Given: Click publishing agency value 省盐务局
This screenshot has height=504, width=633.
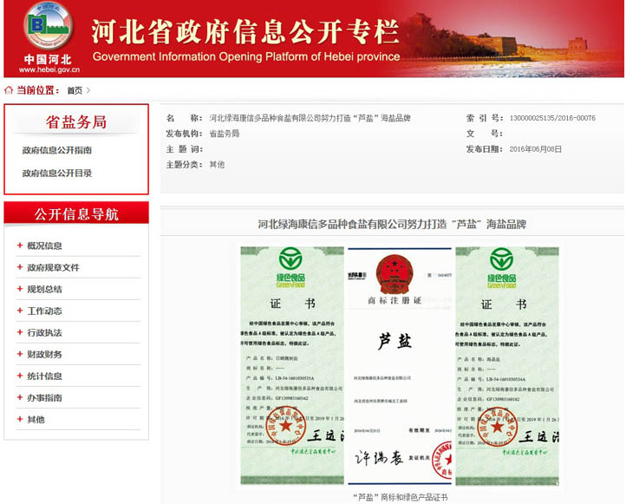Looking at the screenshot, I should pos(224,134).
